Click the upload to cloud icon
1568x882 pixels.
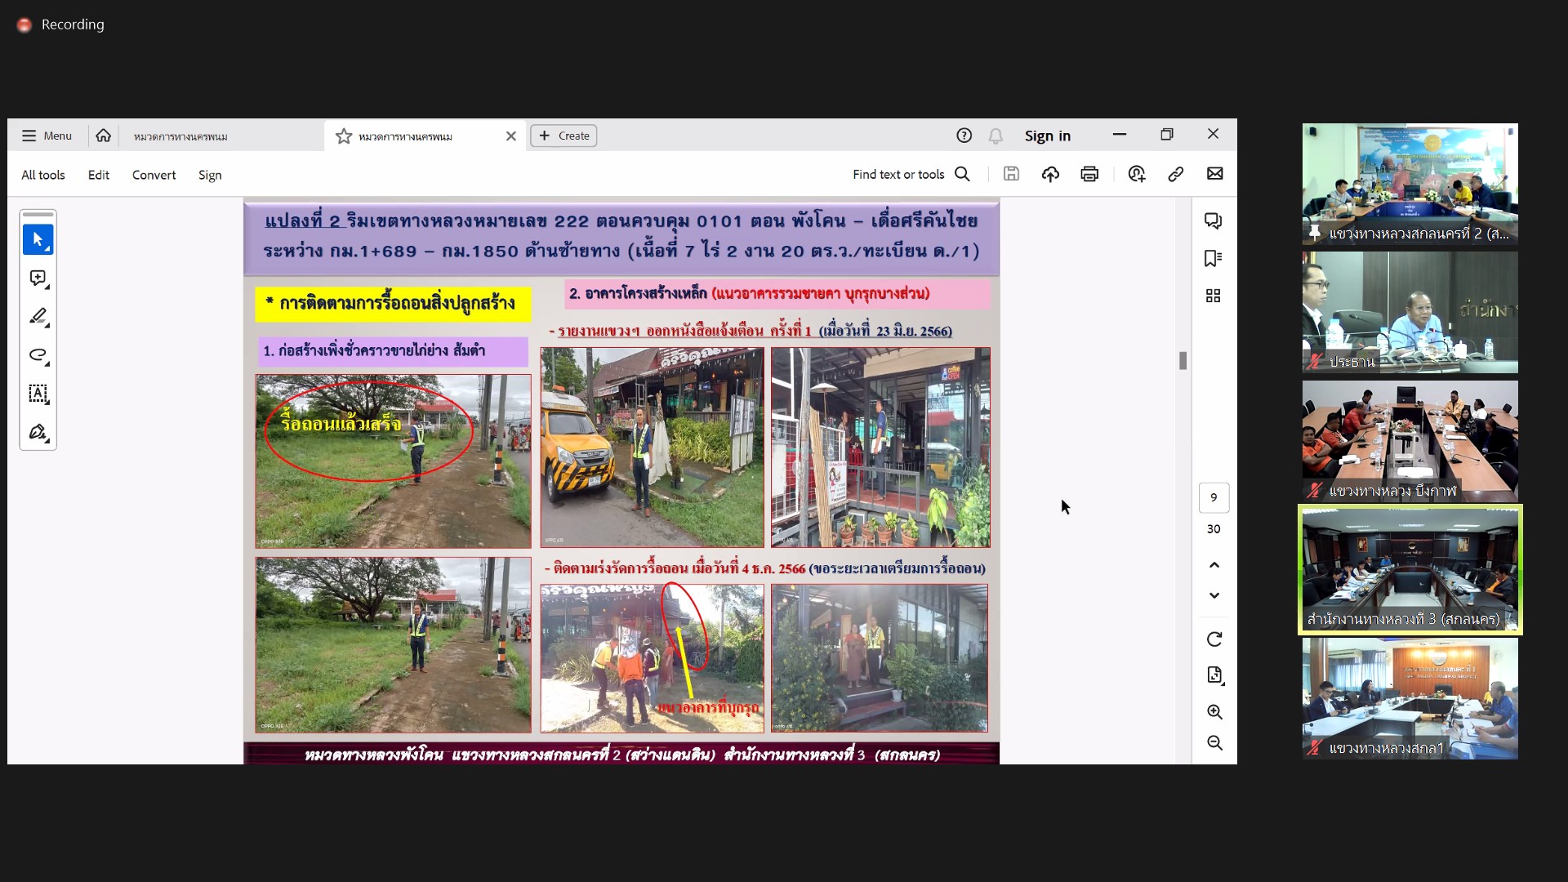coord(1050,174)
